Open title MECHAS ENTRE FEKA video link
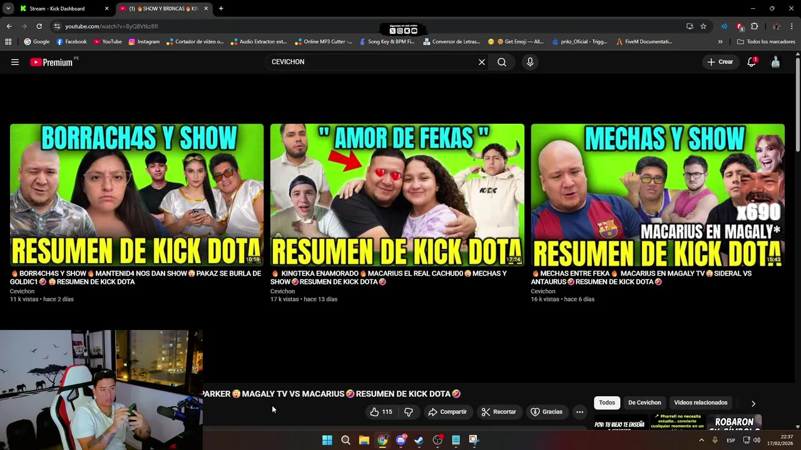 coord(641,277)
